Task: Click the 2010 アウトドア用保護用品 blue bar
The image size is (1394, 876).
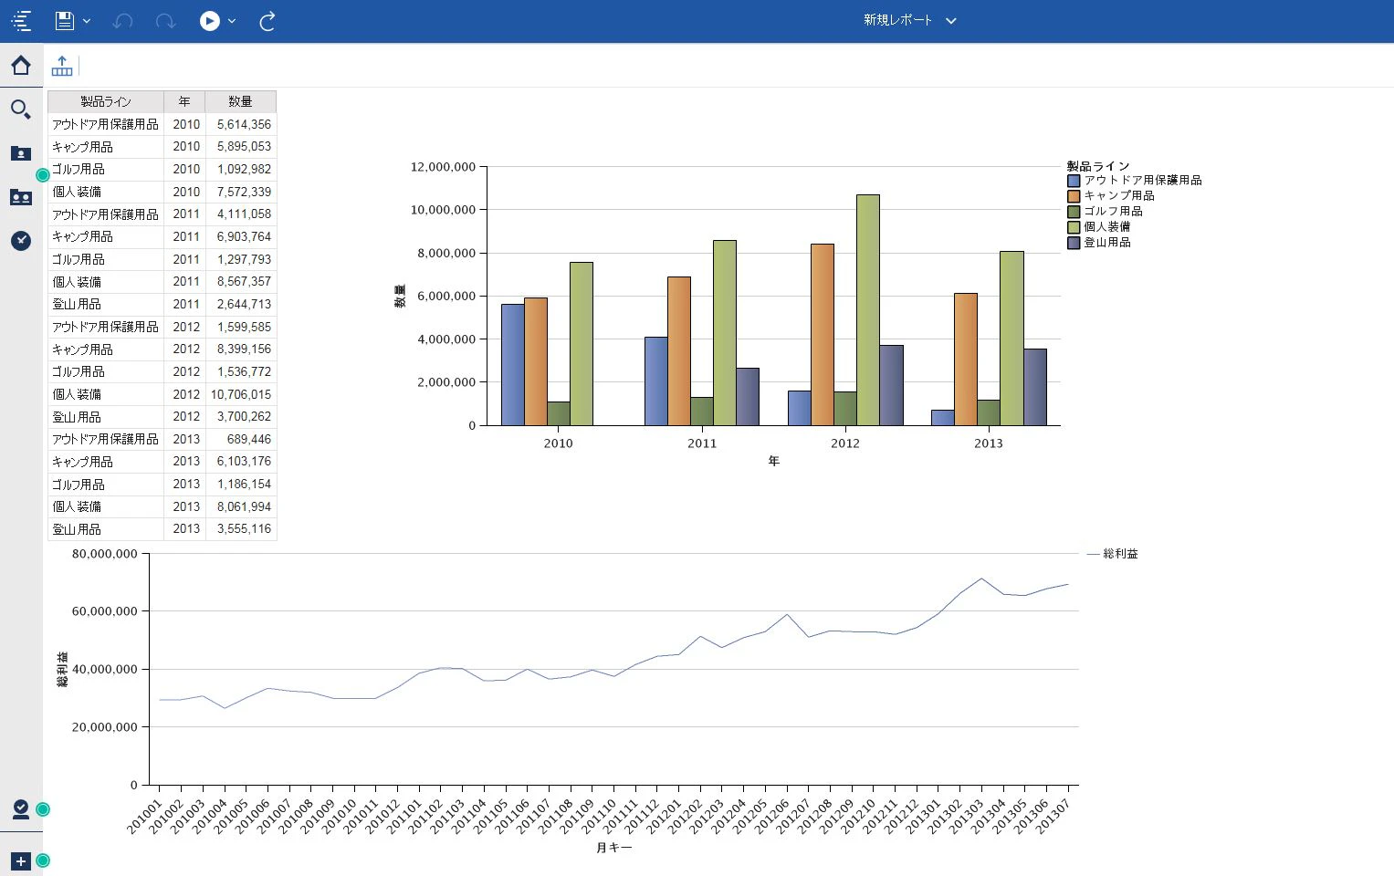Action: [x=512, y=365]
